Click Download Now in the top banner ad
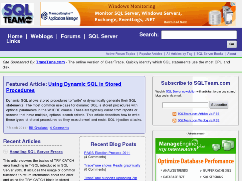The image size is (242, 181). tap(175, 22)
